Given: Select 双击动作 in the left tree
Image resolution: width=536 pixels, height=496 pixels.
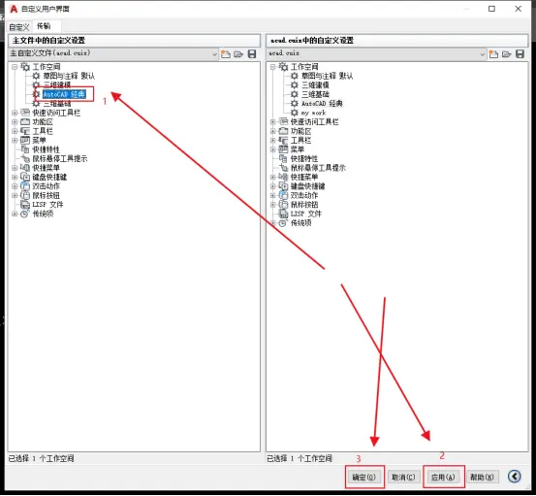Looking at the screenshot, I should coord(46,186).
